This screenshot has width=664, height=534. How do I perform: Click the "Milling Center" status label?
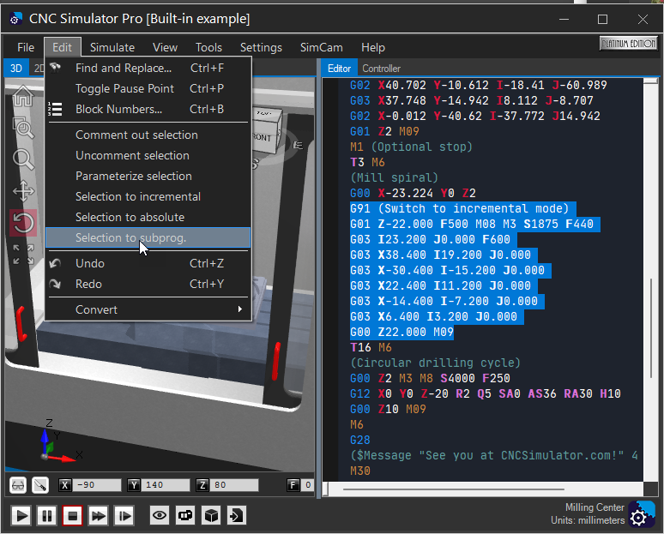[595, 507]
